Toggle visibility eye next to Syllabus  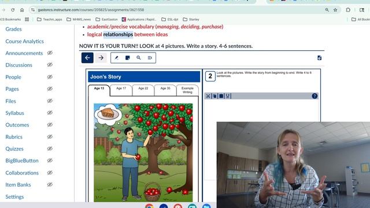50,113
